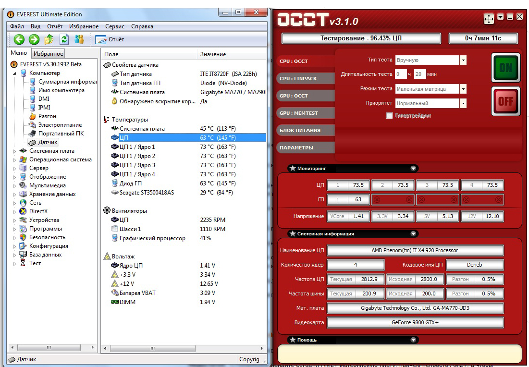Click the green Back arrow in EVEREST toolbar
The height and width of the screenshot is (367, 529).
click(19, 39)
